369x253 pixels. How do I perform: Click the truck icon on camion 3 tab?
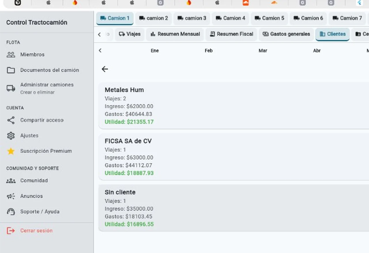(x=180, y=18)
